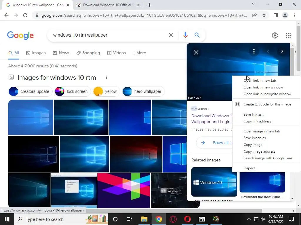Open the notification center

(x=291, y=219)
